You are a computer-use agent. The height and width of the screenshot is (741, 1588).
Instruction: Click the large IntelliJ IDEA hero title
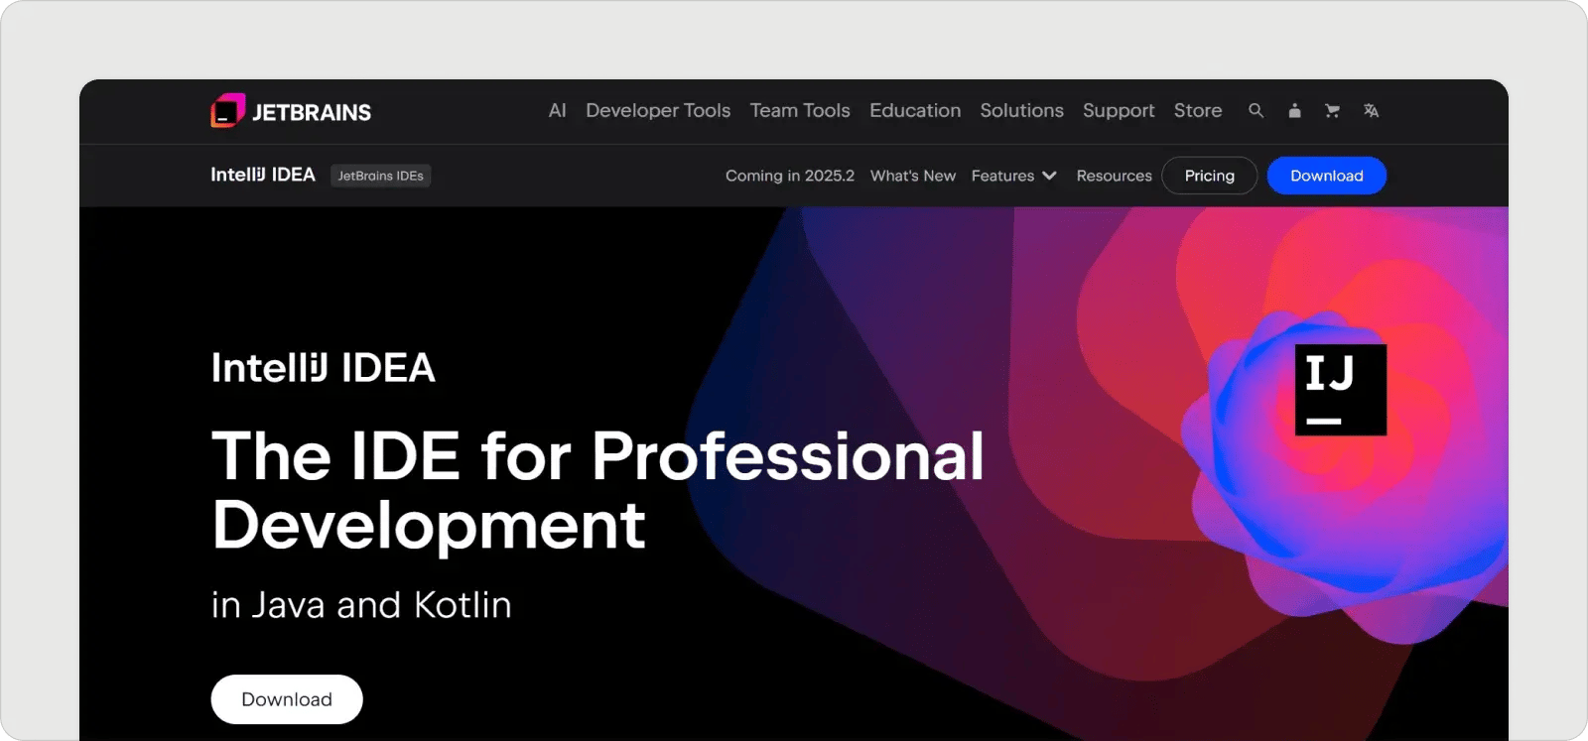(x=324, y=368)
